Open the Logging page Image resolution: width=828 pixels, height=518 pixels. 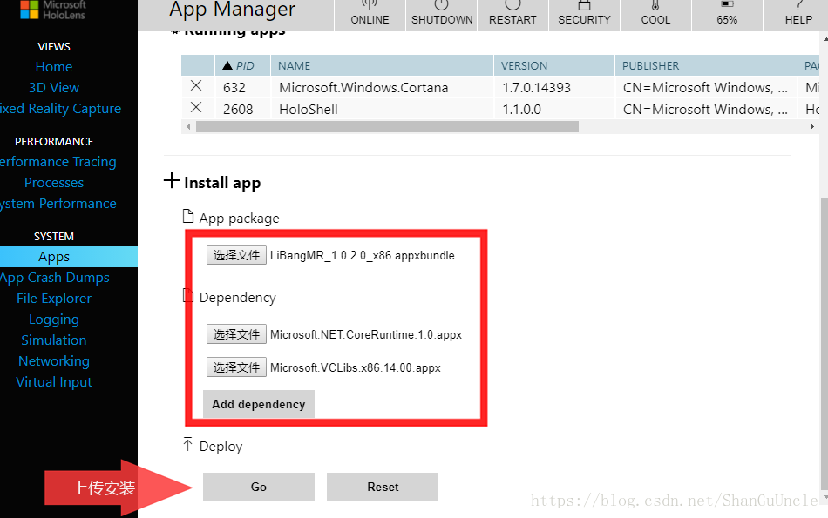[54, 320]
